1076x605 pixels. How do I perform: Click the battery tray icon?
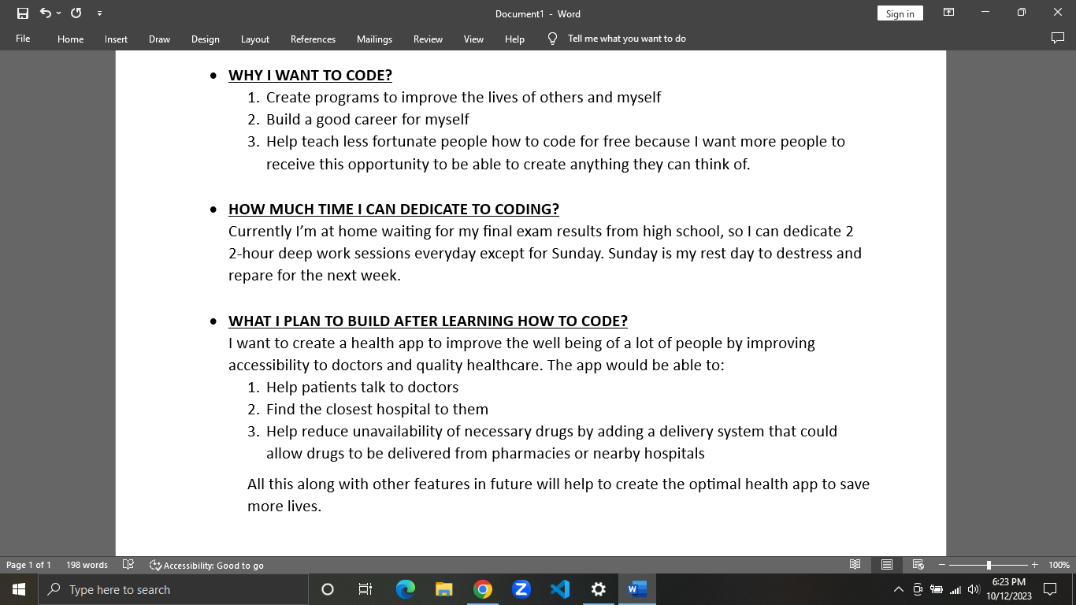[937, 589]
